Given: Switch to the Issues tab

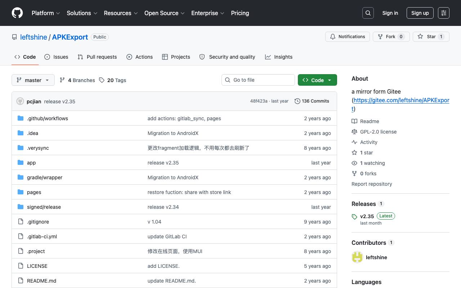Looking at the screenshot, I should coord(56,57).
